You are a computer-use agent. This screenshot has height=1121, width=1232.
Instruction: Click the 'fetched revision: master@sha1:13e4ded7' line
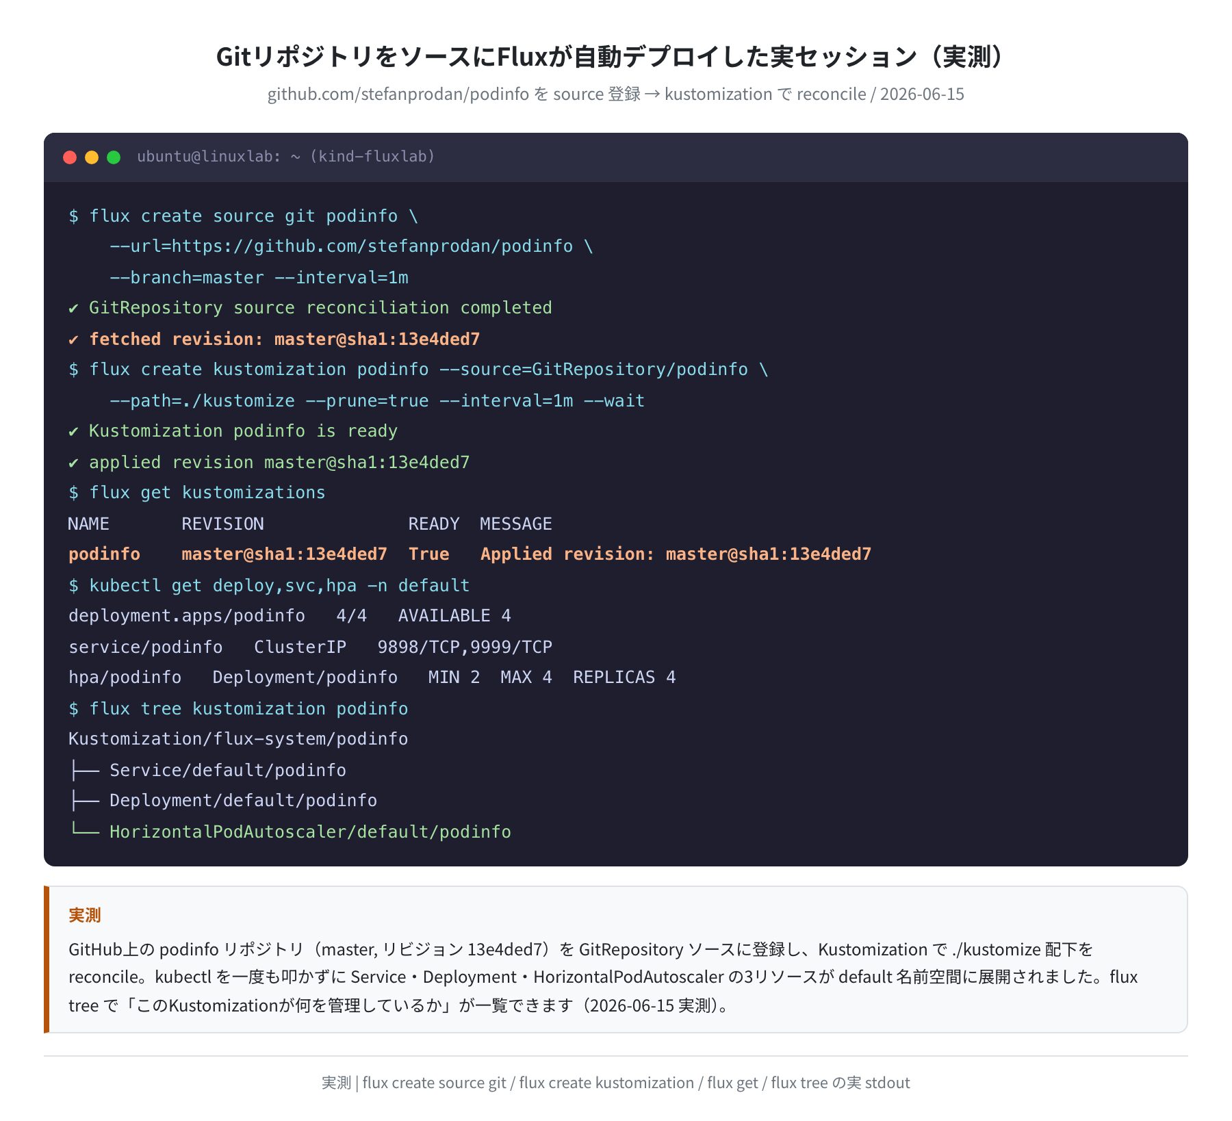click(274, 339)
